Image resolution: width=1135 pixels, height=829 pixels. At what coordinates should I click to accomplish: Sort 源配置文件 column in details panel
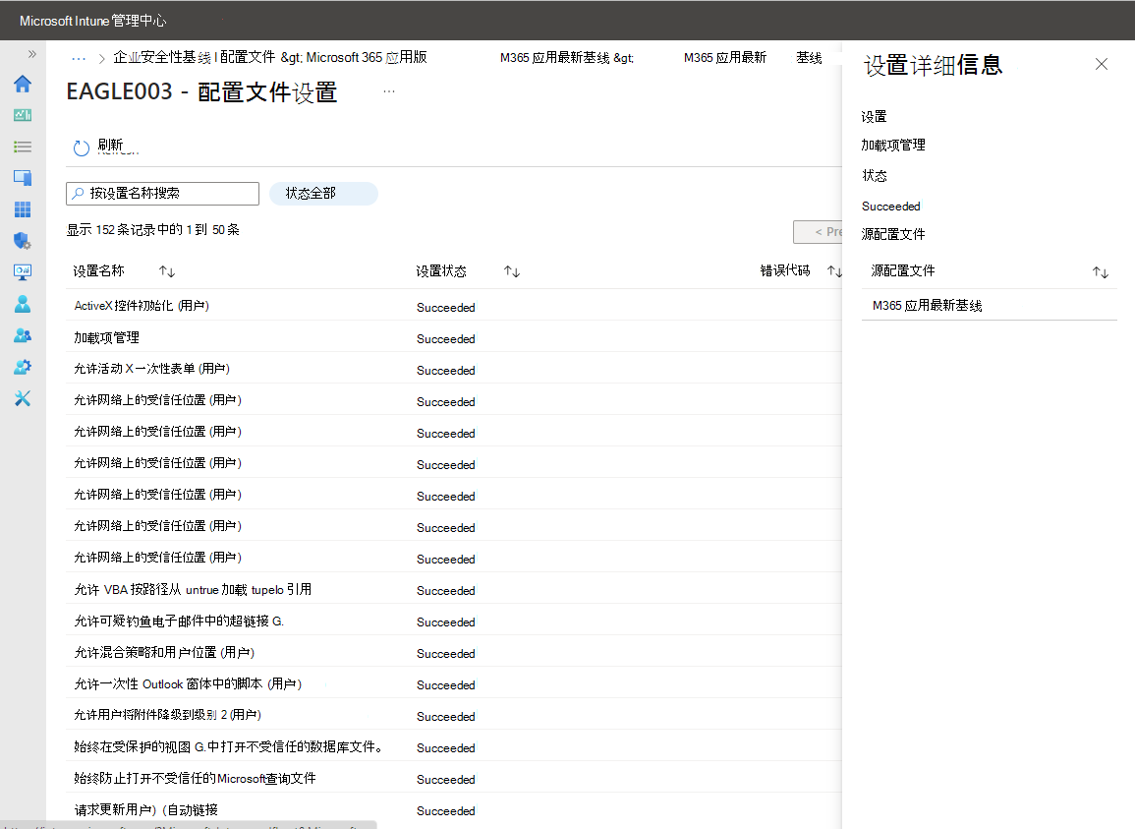[1101, 272]
